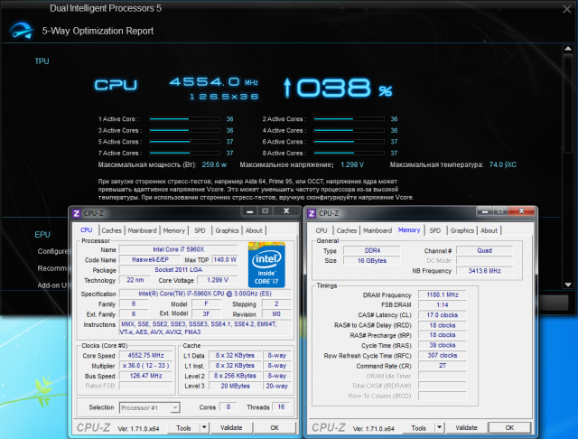Click the Core Speed 4552.75 MHz field
578x439 pixels.
[x=146, y=356]
